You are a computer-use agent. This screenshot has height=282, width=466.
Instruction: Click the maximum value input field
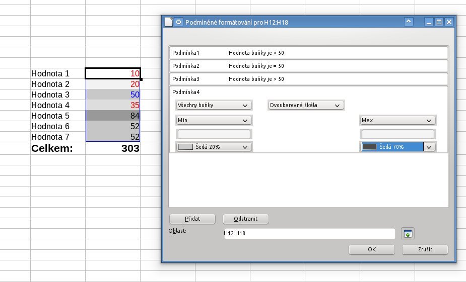point(397,134)
